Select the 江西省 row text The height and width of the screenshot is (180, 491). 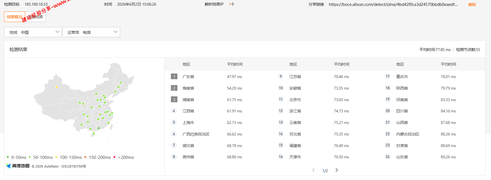click(x=188, y=111)
